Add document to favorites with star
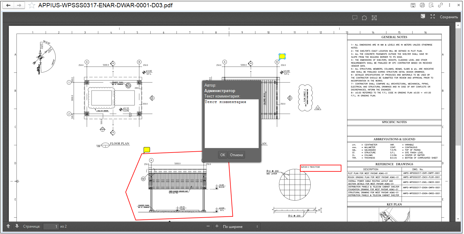The height and width of the screenshot is (234, 464). pos(31,5)
